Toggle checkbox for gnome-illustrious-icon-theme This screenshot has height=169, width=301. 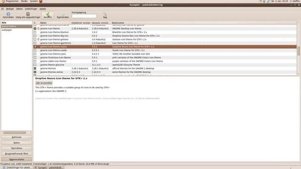[35, 58]
